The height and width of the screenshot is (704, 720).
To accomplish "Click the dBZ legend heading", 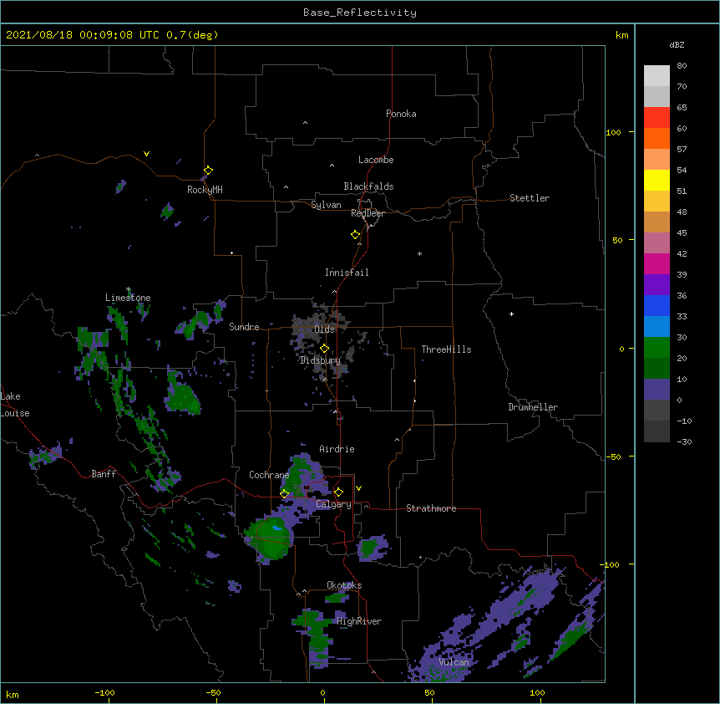I will (x=677, y=44).
